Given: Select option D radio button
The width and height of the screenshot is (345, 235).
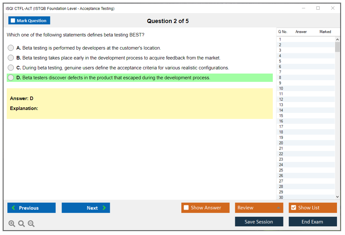Looking at the screenshot, I should 11,78.
